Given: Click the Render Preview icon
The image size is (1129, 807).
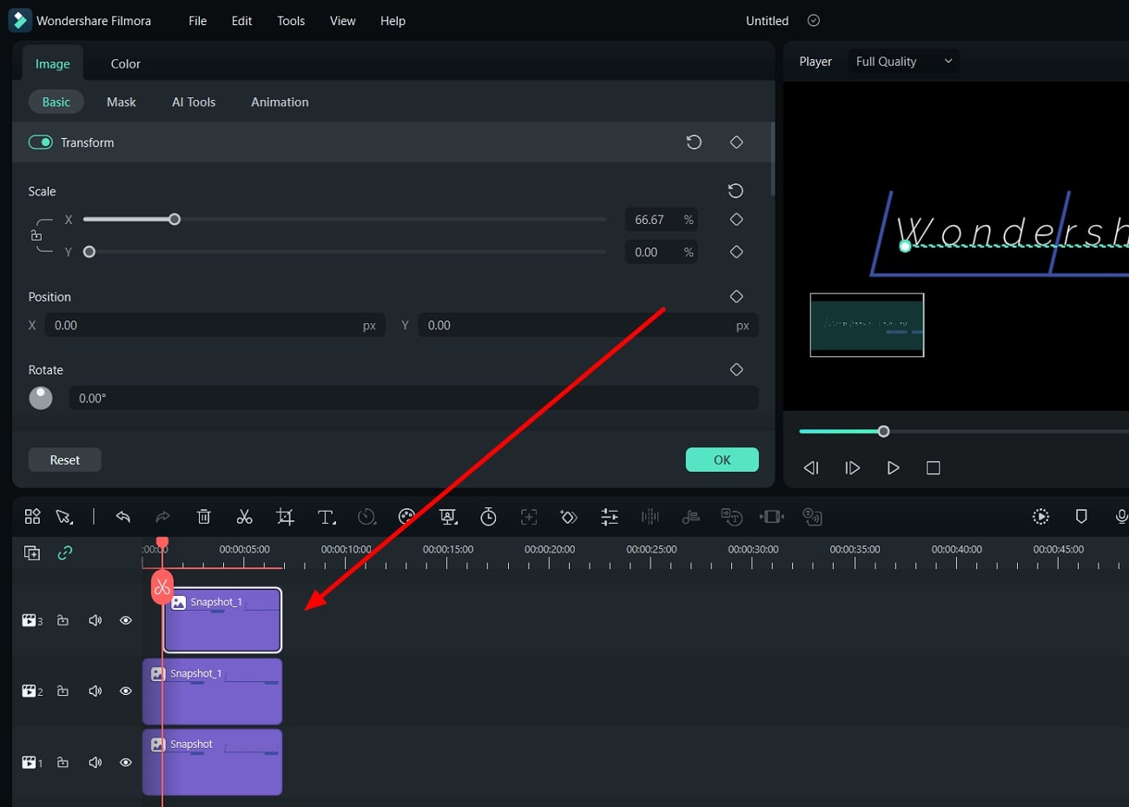Looking at the screenshot, I should [1040, 517].
